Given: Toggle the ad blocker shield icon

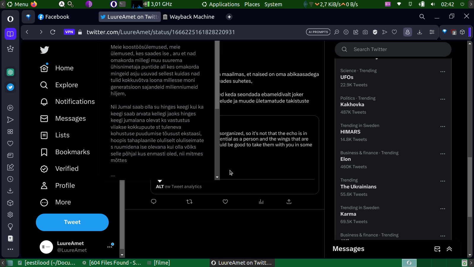Looking at the screenshot, I should pos(375,32).
